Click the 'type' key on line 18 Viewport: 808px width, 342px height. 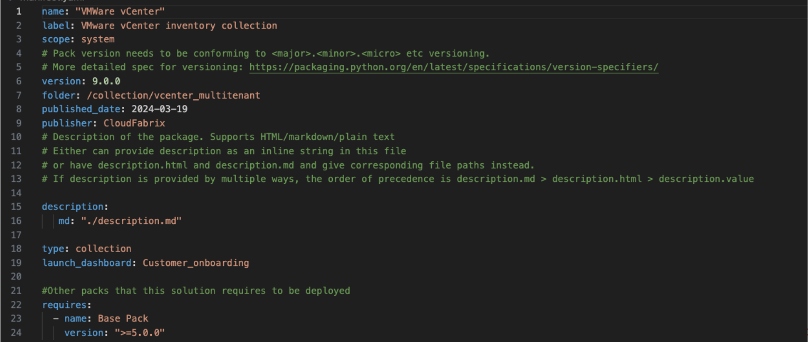[x=53, y=249]
